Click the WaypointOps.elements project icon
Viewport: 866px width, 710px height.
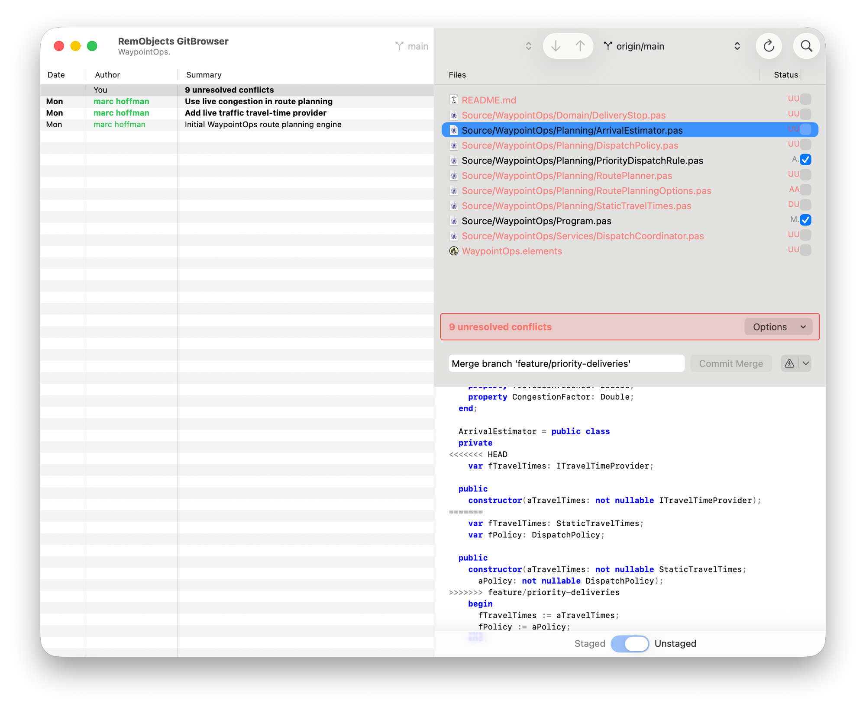(x=453, y=251)
